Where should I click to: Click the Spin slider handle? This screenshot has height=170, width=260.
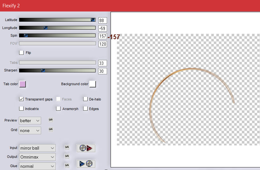[x=26, y=35]
